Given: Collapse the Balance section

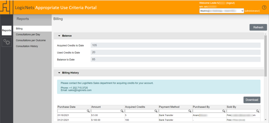Looking at the screenshot, I should pos(59,36).
